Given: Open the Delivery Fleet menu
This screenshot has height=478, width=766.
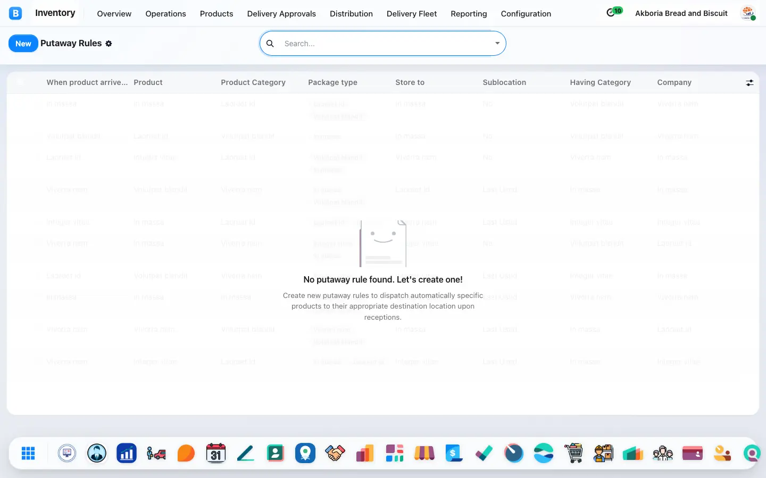Looking at the screenshot, I should pos(412,14).
